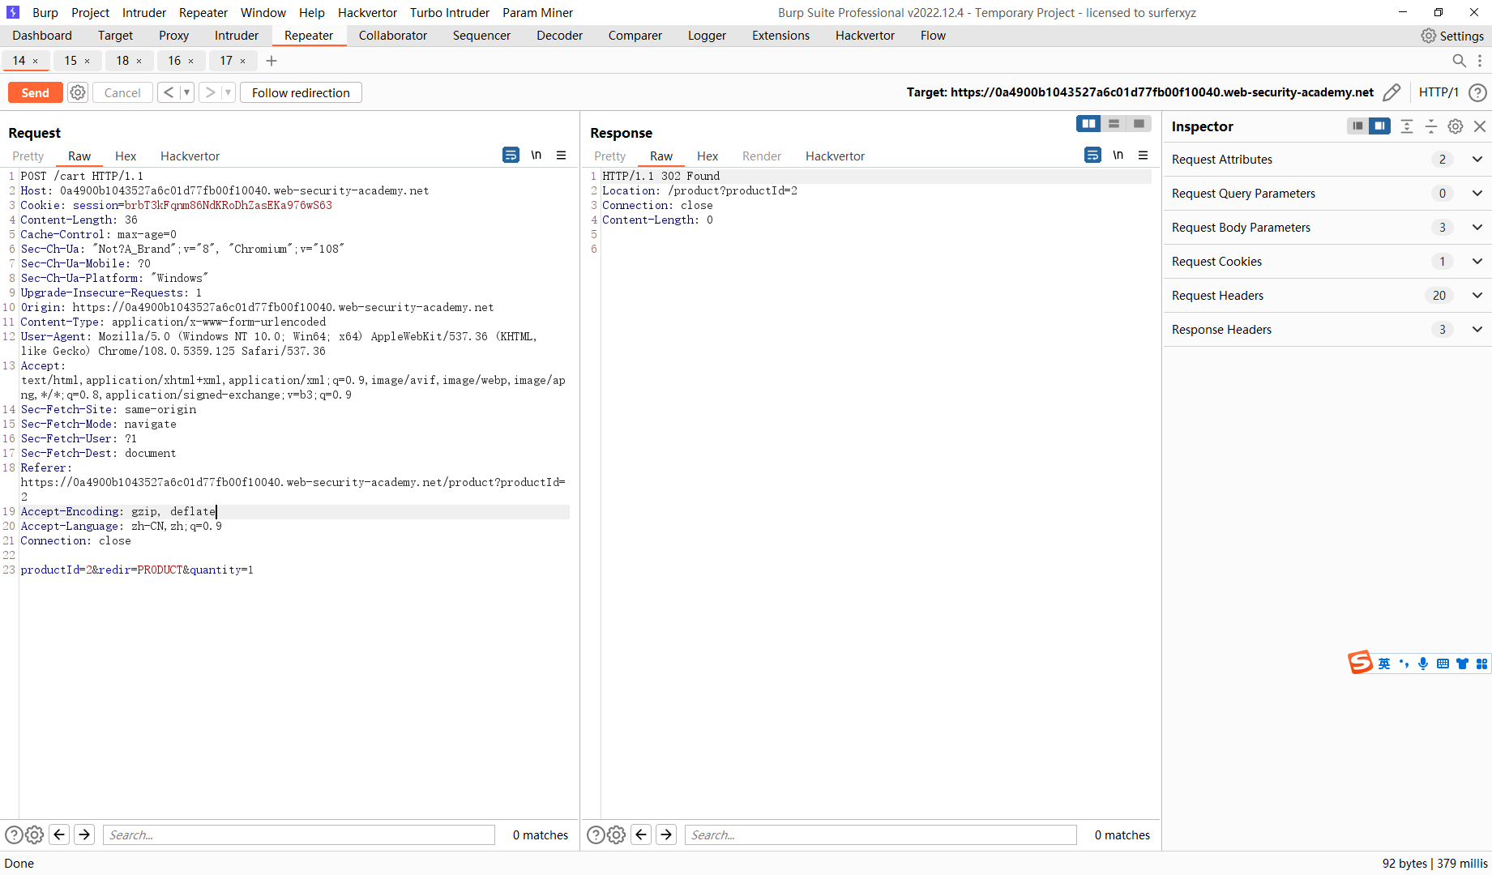Click request search input field

coord(299,835)
